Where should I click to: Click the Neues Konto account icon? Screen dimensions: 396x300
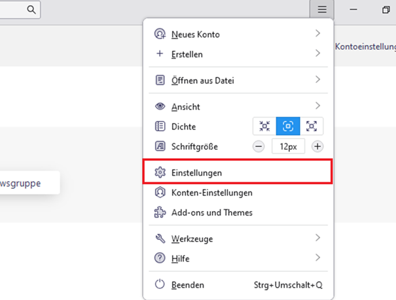[x=160, y=34]
